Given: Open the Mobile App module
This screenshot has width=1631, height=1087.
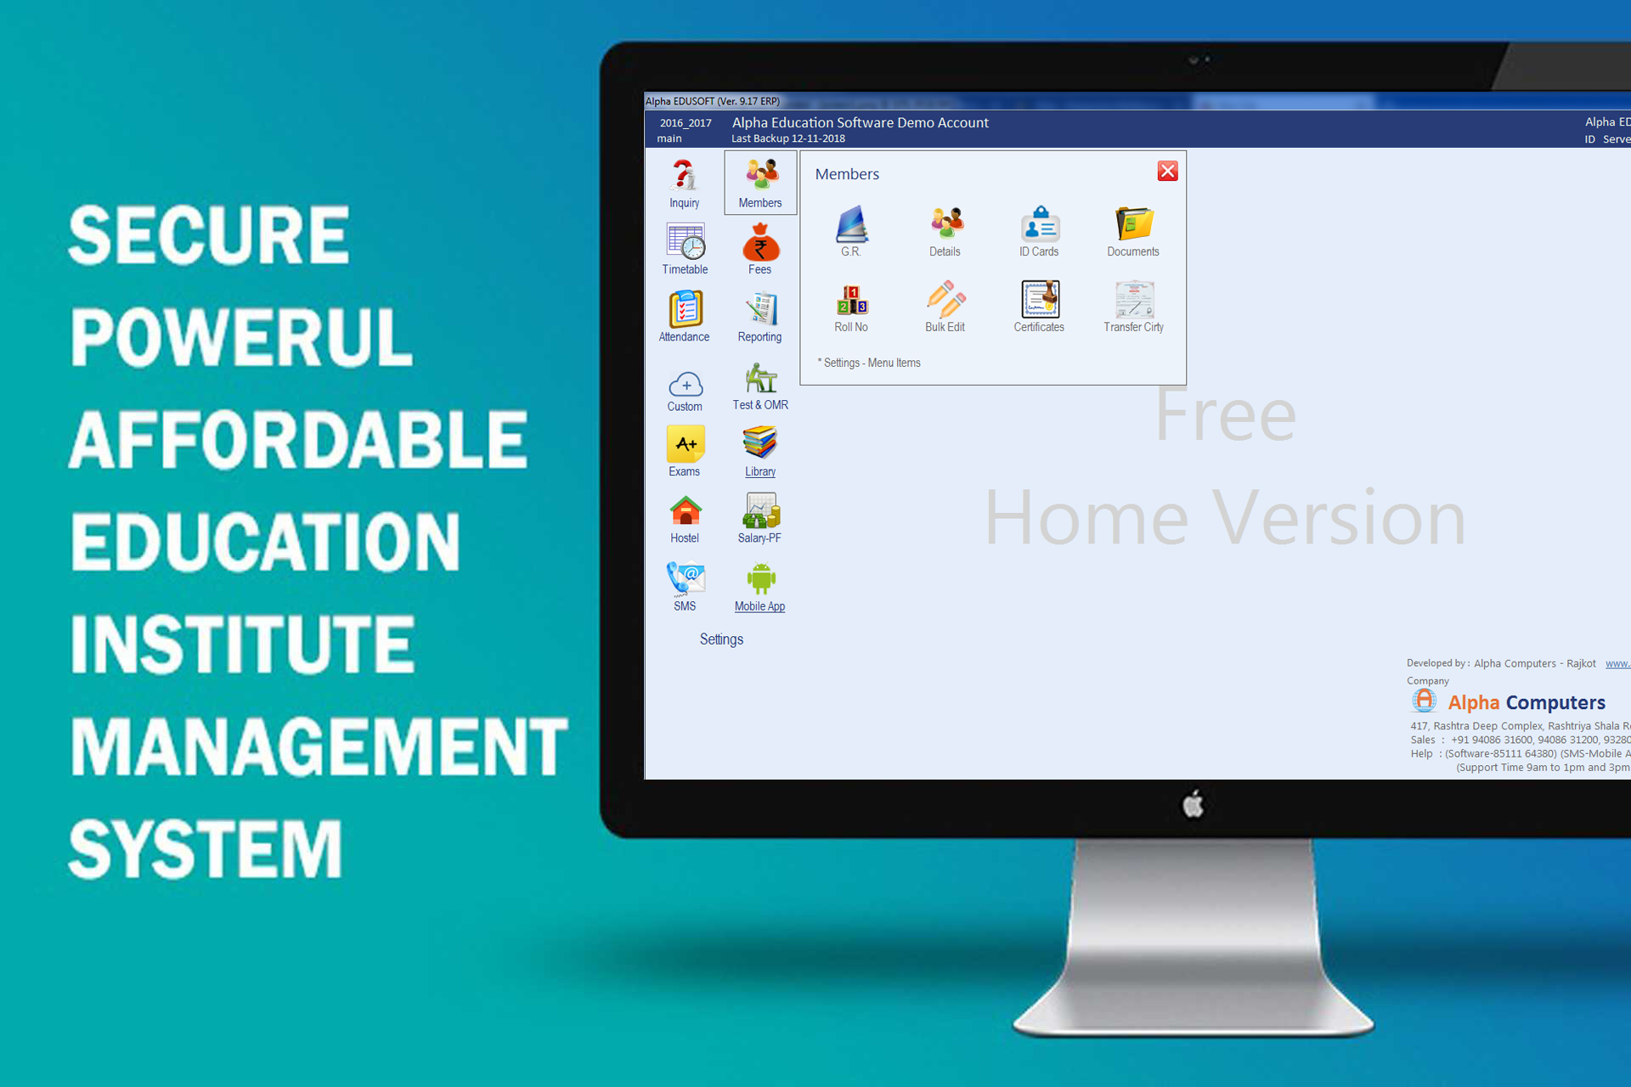Looking at the screenshot, I should 759,587.
